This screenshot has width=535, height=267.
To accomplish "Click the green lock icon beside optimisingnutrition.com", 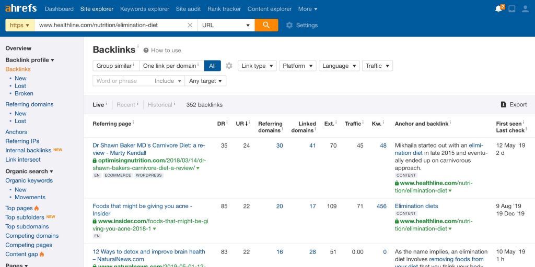I will tap(95, 161).
